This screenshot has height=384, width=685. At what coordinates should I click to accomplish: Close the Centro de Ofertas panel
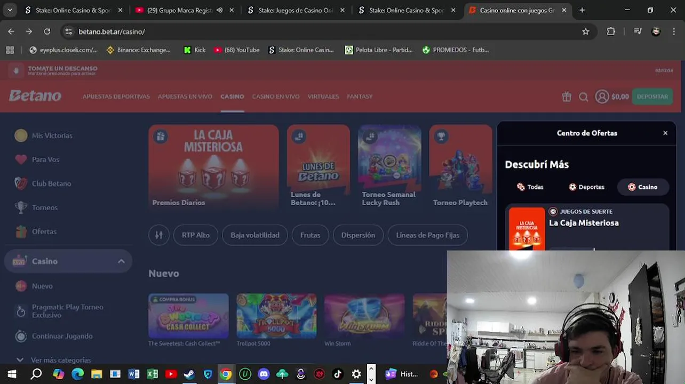click(665, 133)
